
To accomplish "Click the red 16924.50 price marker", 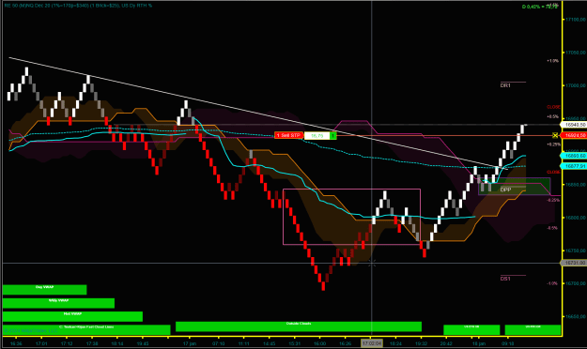I will [x=574, y=135].
